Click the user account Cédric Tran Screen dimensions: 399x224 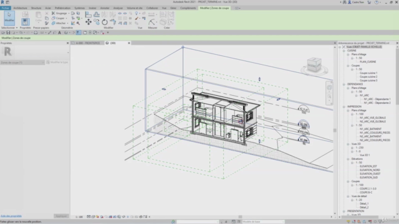[x=356, y=2]
